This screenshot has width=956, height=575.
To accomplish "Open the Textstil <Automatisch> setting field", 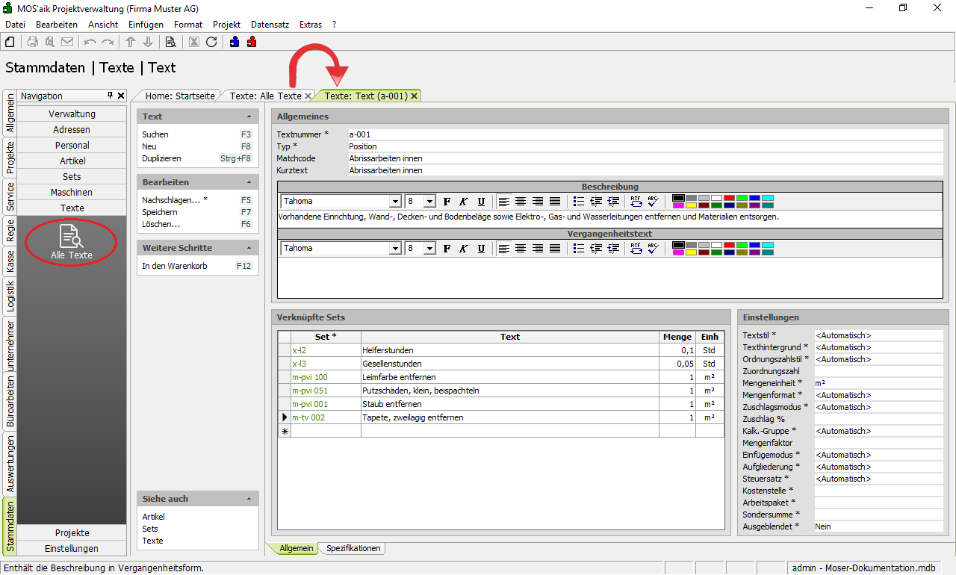I will click(879, 335).
